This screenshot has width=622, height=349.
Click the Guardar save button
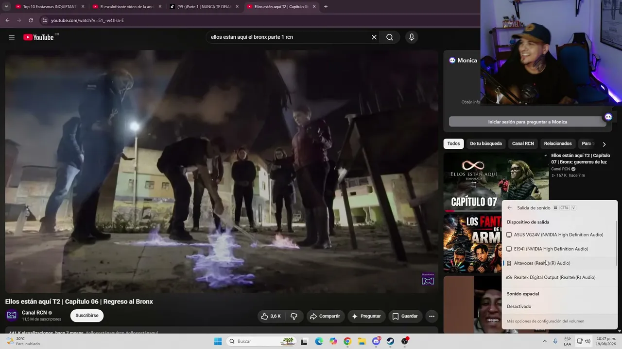pyautogui.click(x=405, y=316)
